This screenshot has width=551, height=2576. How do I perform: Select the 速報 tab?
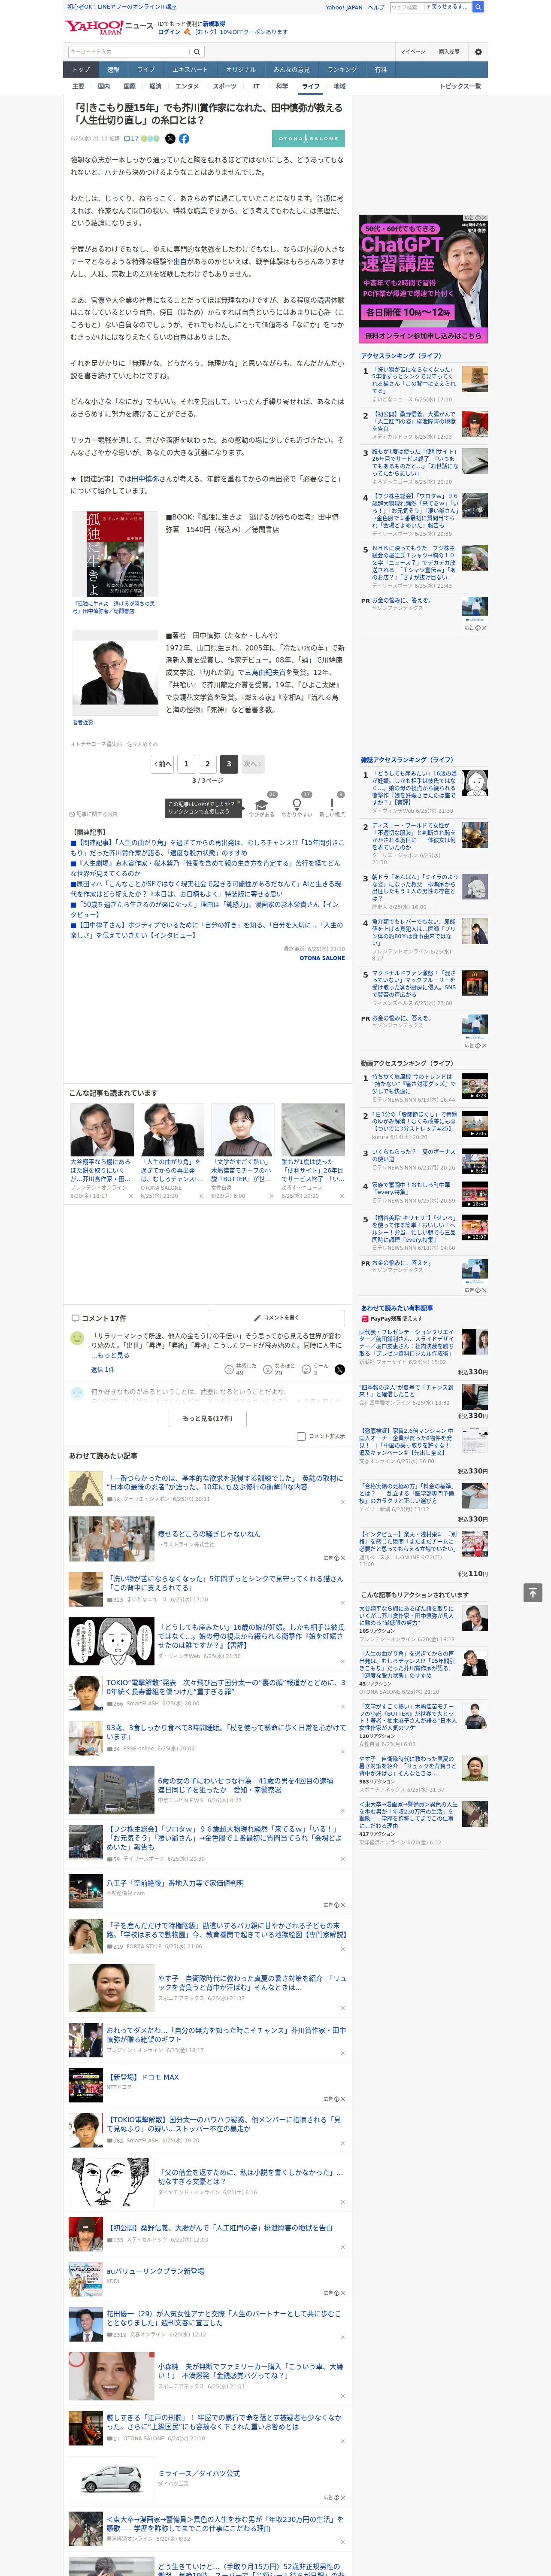(x=113, y=70)
